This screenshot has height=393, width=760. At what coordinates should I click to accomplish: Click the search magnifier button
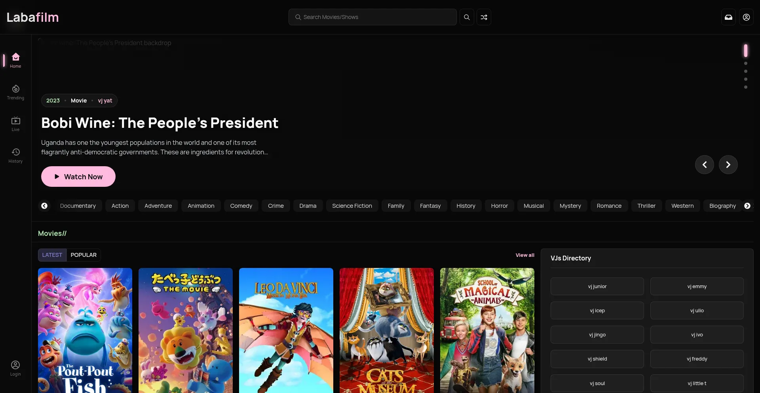click(467, 17)
